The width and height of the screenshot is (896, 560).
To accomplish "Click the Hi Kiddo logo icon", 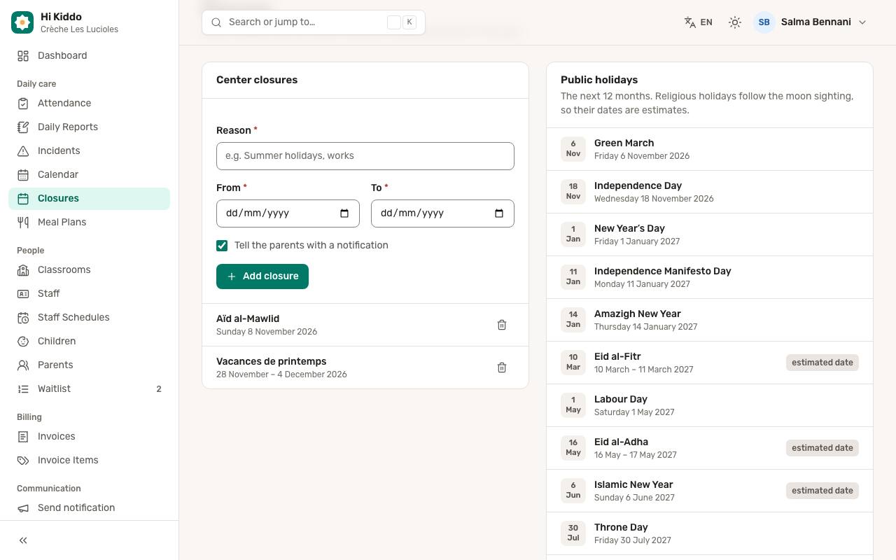I will tap(22, 22).
